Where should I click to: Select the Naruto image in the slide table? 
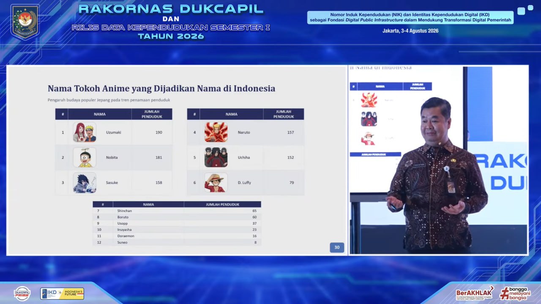point(216,132)
